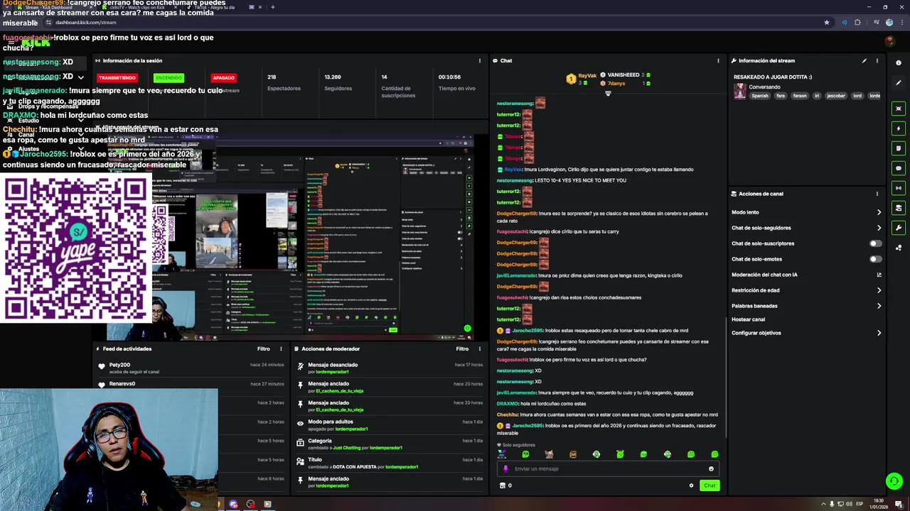Open kebab menu of Acciones de moderador
The width and height of the screenshot is (910, 511).
pos(480,349)
